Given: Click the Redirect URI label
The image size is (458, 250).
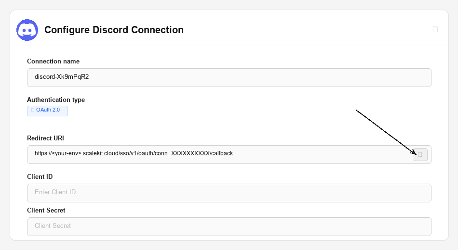Looking at the screenshot, I should 45,138.
